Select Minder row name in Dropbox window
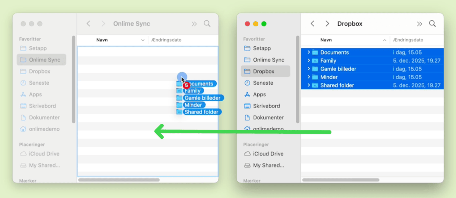Image resolution: width=456 pixels, height=198 pixels. (x=329, y=77)
